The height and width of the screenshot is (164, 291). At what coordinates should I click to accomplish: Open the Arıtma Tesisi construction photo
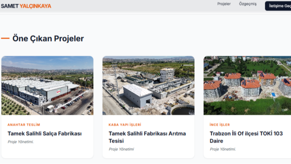pyautogui.click(x=148, y=85)
